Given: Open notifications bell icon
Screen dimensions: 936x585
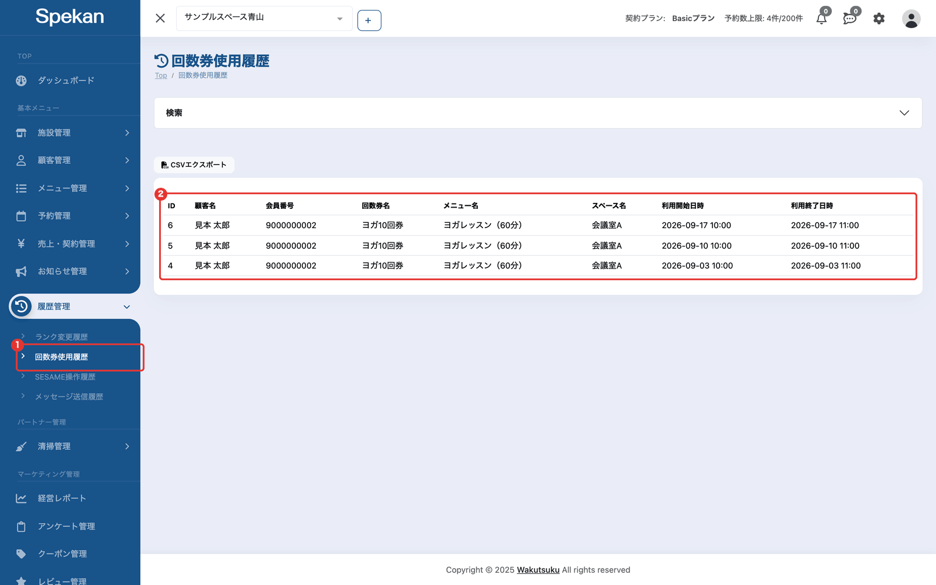Looking at the screenshot, I should click(821, 19).
